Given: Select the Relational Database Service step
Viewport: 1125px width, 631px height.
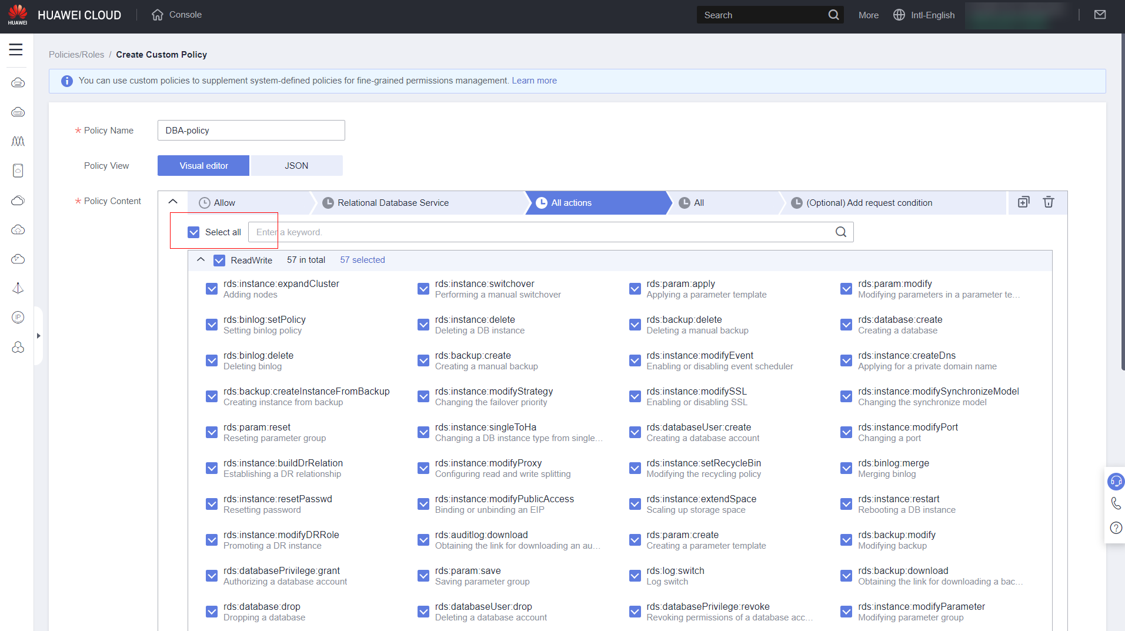Looking at the screenshot, I should [x=393, y=203].
